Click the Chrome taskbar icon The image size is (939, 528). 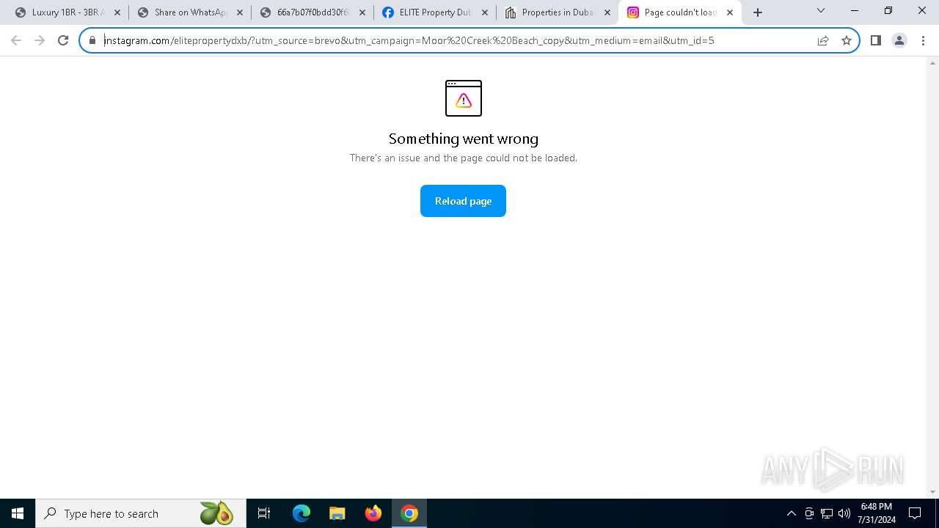[409, 513]
